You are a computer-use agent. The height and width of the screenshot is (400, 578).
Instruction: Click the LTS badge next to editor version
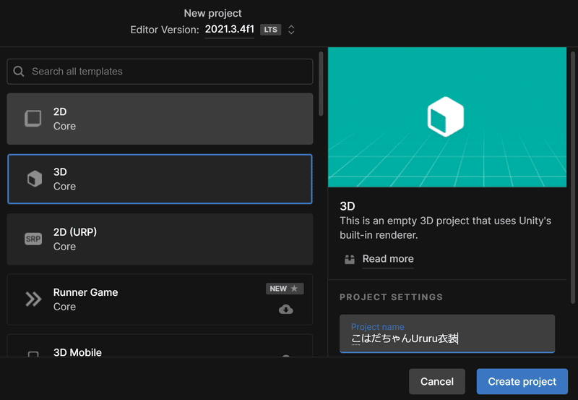270,30
